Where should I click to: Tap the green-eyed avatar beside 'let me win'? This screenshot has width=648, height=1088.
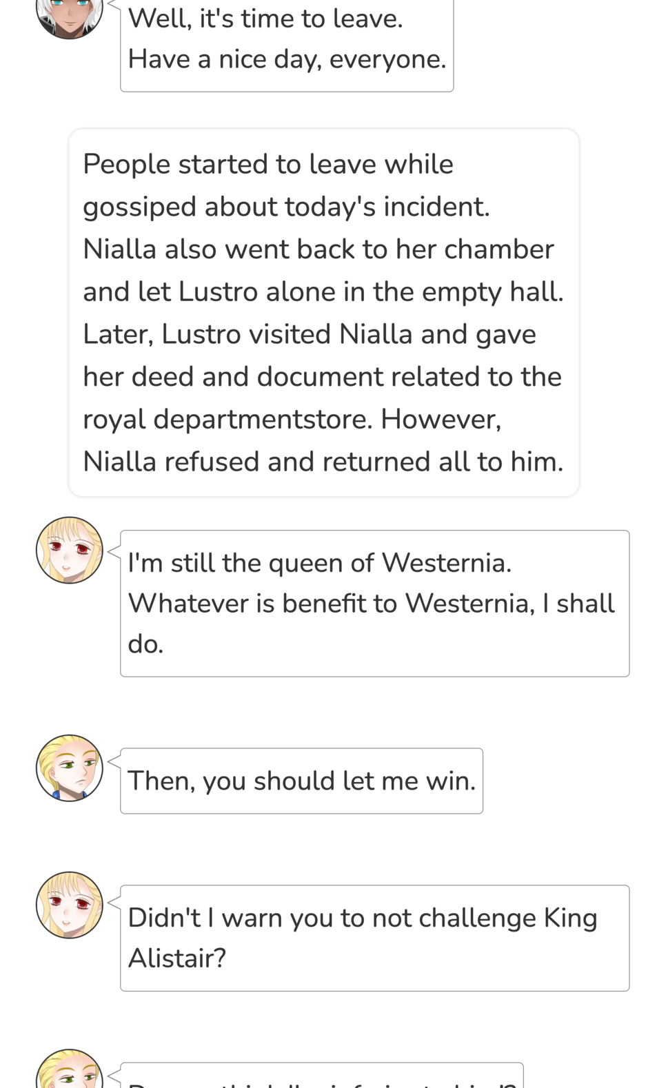pyautogui.click(x=69, y=768)
